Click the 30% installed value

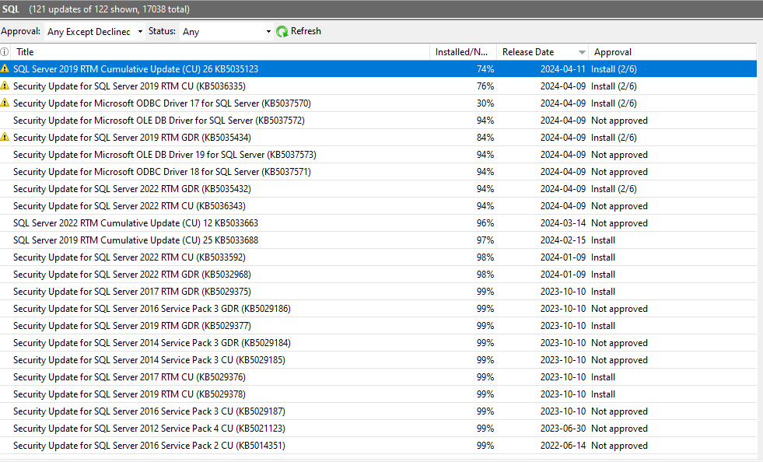[x=485, y=103]
